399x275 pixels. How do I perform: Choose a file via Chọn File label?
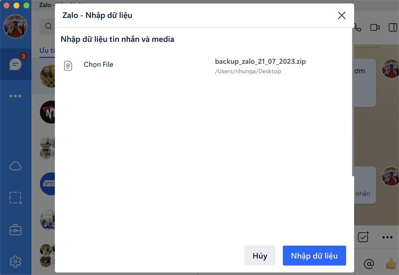point(98,65)
